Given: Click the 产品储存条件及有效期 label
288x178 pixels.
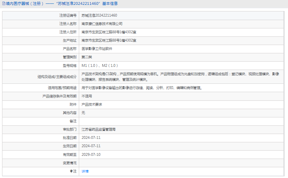Looking at the screenshot, I should click(59, 96).
